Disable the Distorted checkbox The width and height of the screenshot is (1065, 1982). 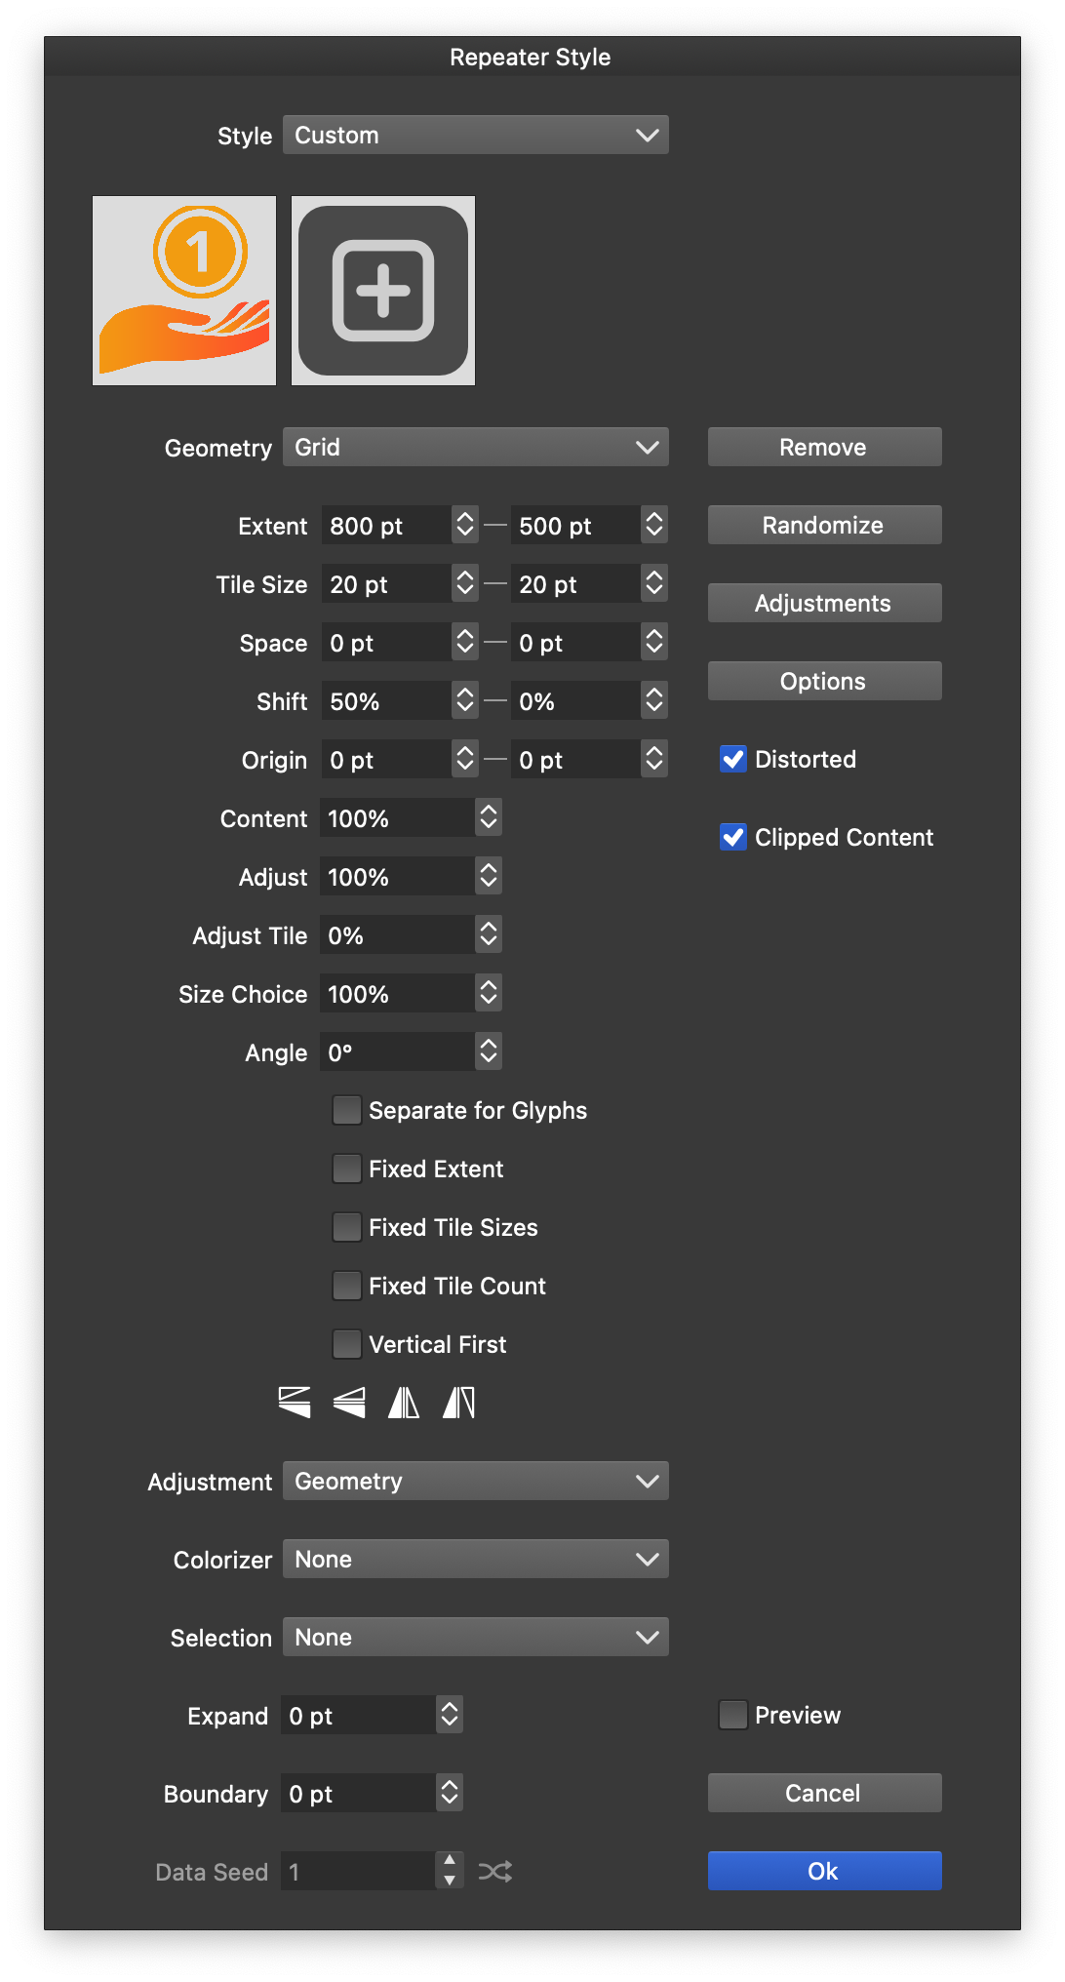[733, 759]
